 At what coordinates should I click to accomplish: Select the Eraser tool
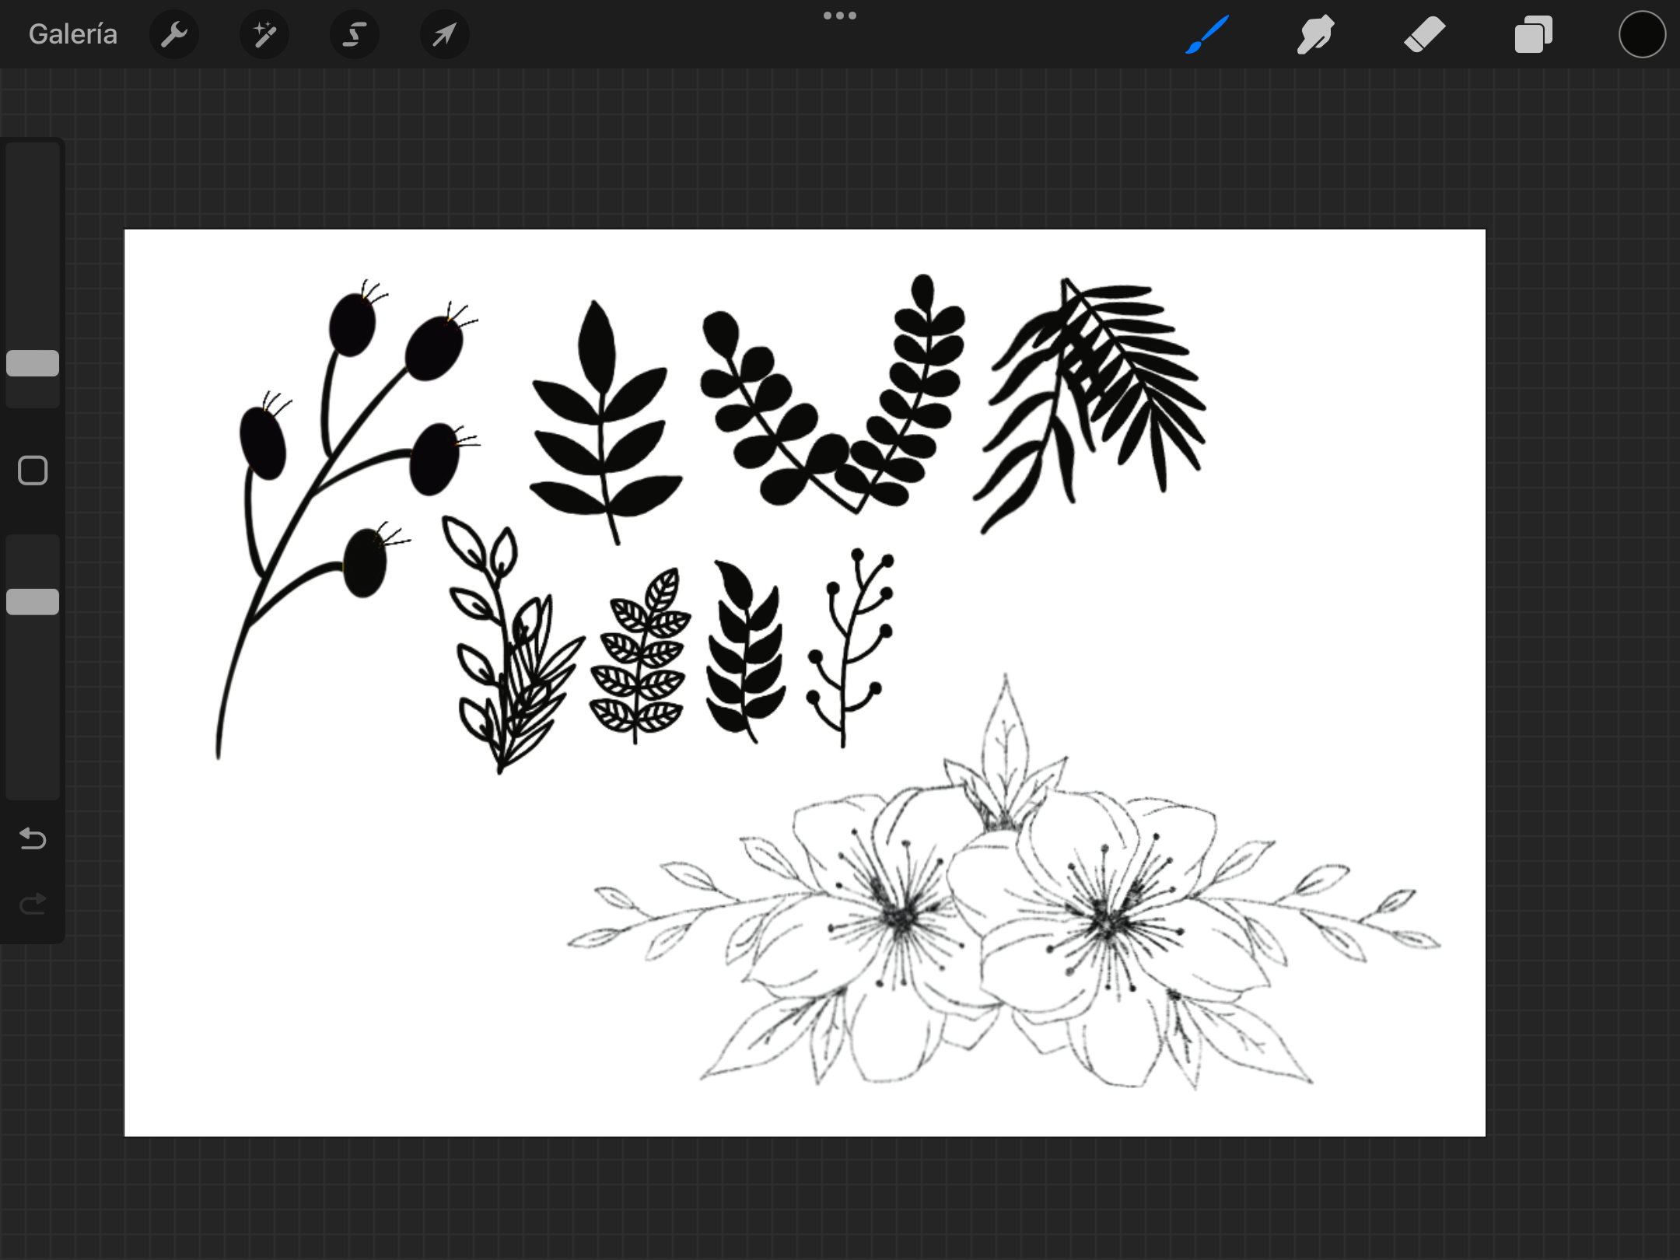[1425, 34]
